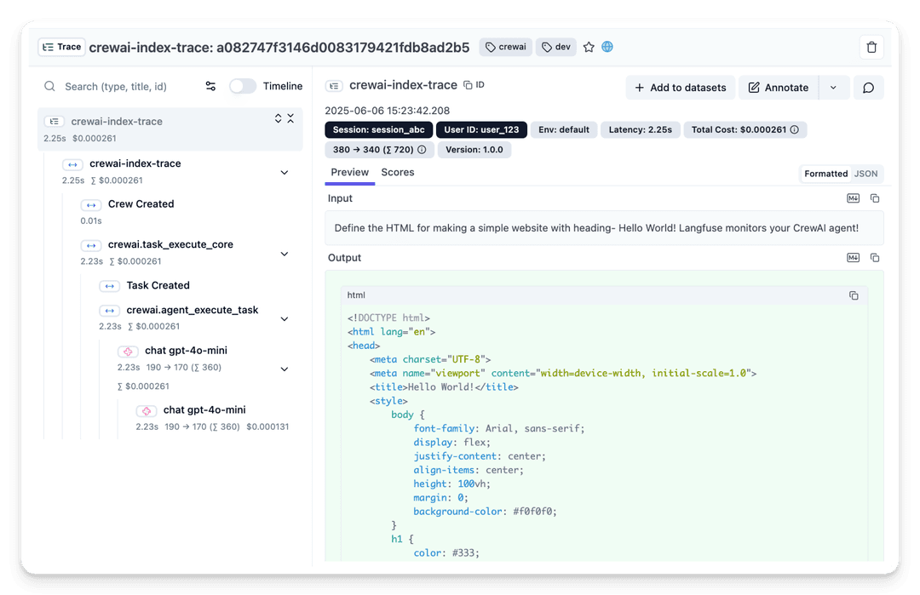Select the chat gpt-4o-mini generation costing $0.000131
Image resolution: width=920 pixels, height=595 pixels.
tap(212, 417)
